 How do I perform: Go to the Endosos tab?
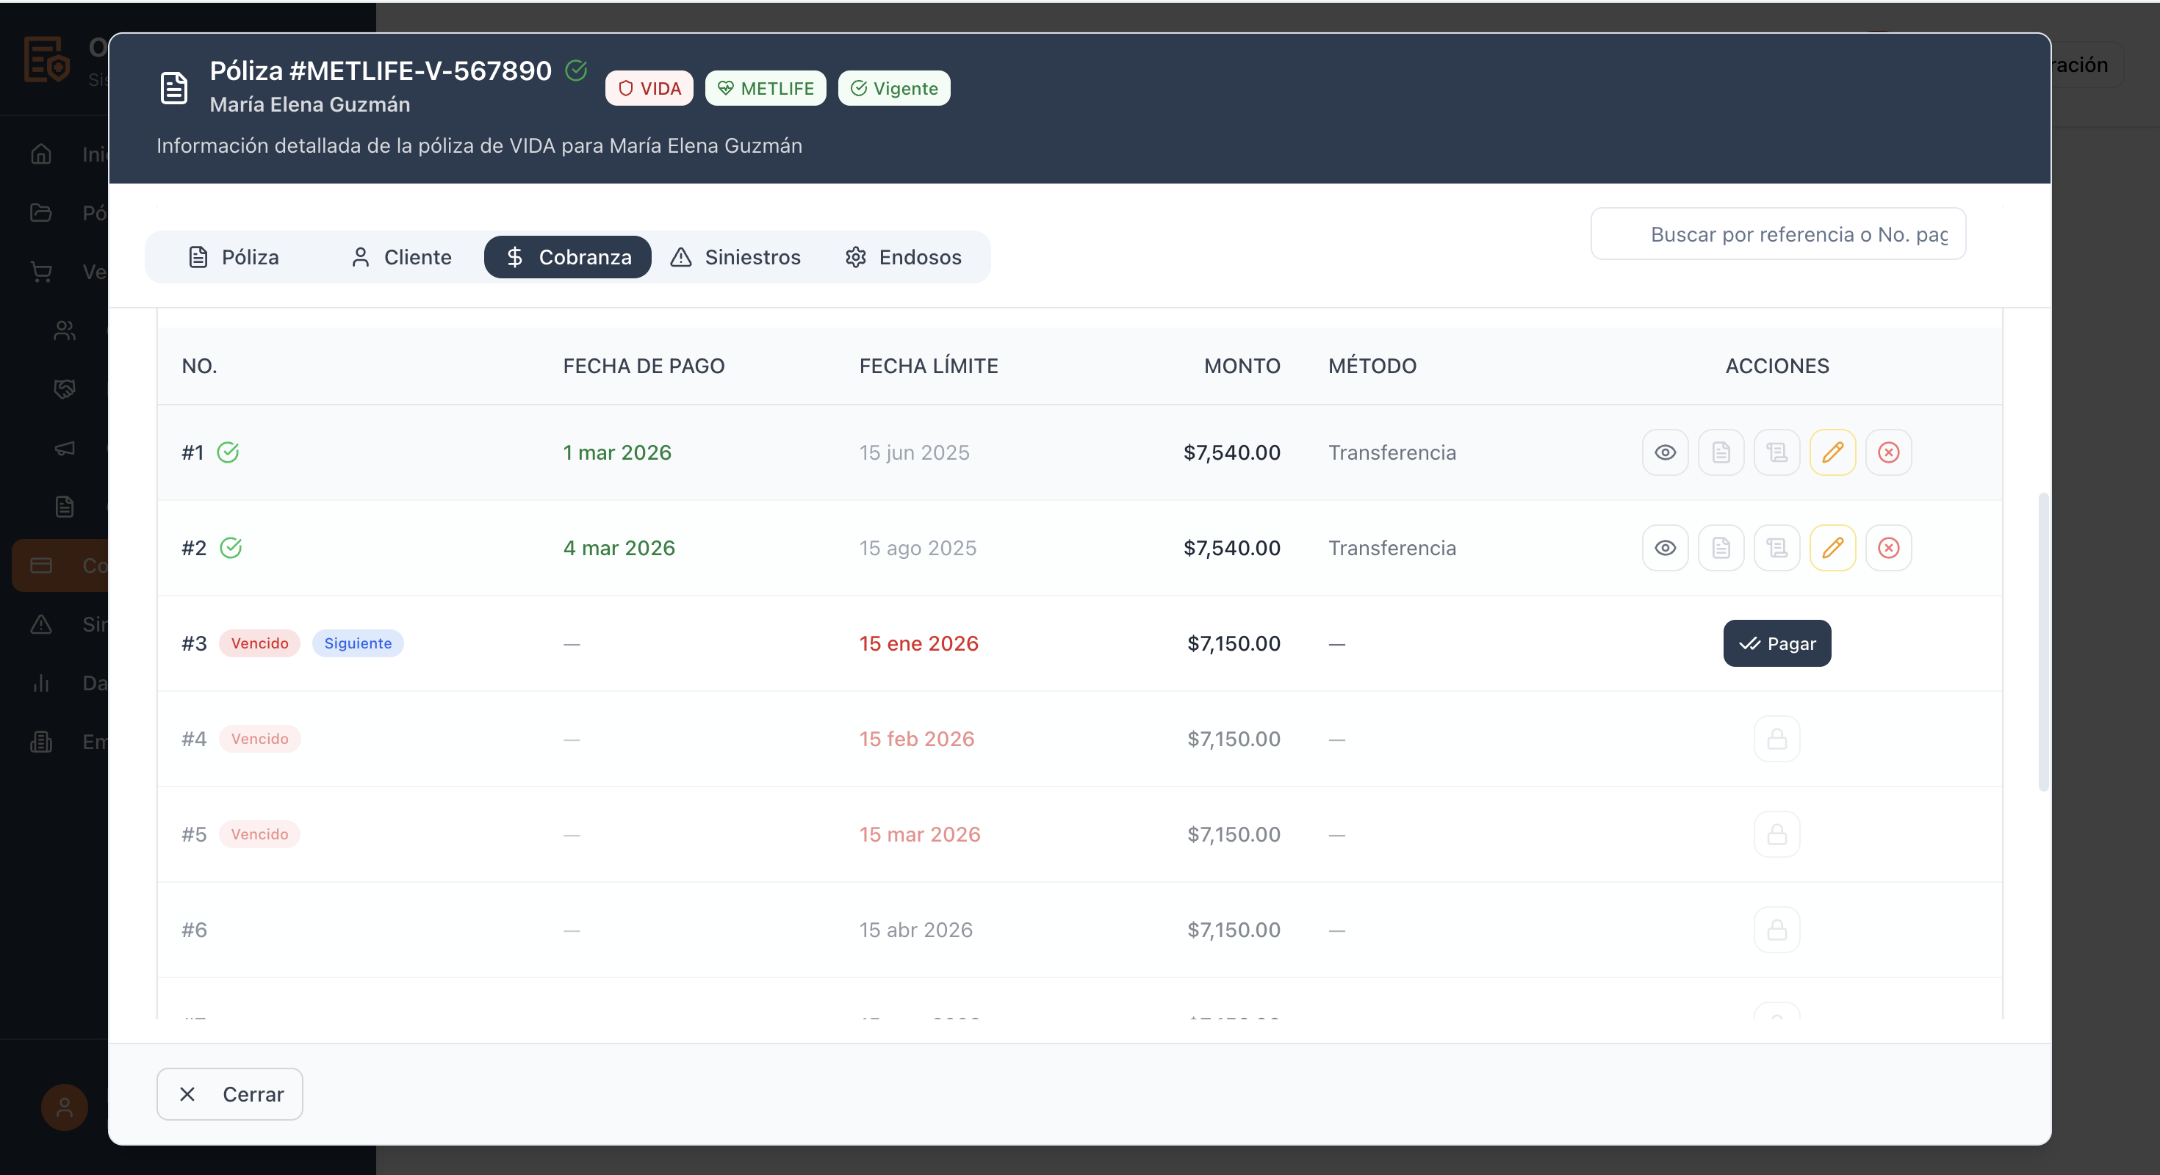pos(903,257)
